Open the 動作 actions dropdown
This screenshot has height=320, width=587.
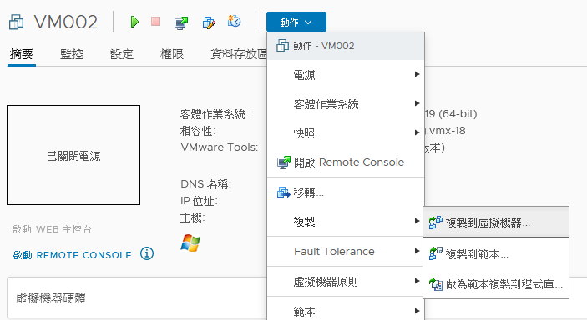tap(296, 22)
